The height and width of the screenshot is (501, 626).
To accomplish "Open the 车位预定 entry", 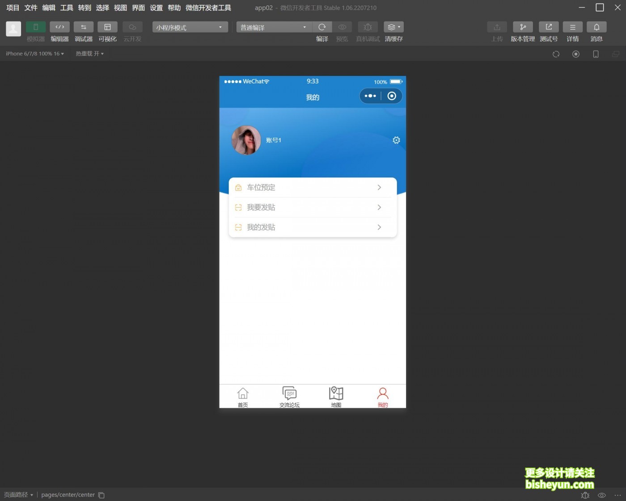I will (313, 188).
